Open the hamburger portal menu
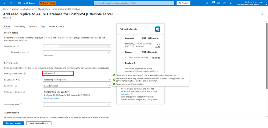 click(x=11, y=3)
